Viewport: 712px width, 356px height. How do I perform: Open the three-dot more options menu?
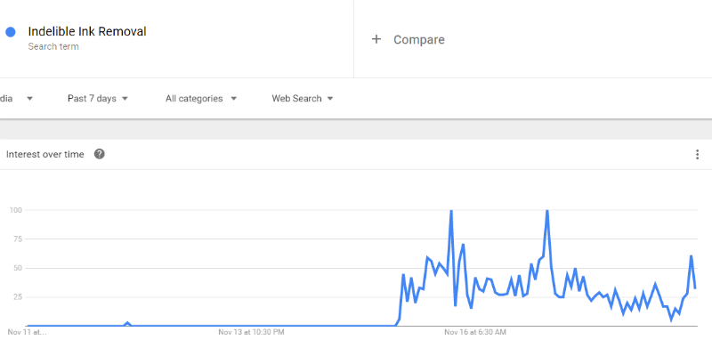click(x=697, y=155)
